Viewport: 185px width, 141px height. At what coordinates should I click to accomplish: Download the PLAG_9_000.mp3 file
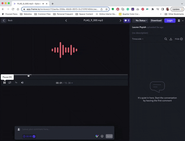click(x=156, y=20)
